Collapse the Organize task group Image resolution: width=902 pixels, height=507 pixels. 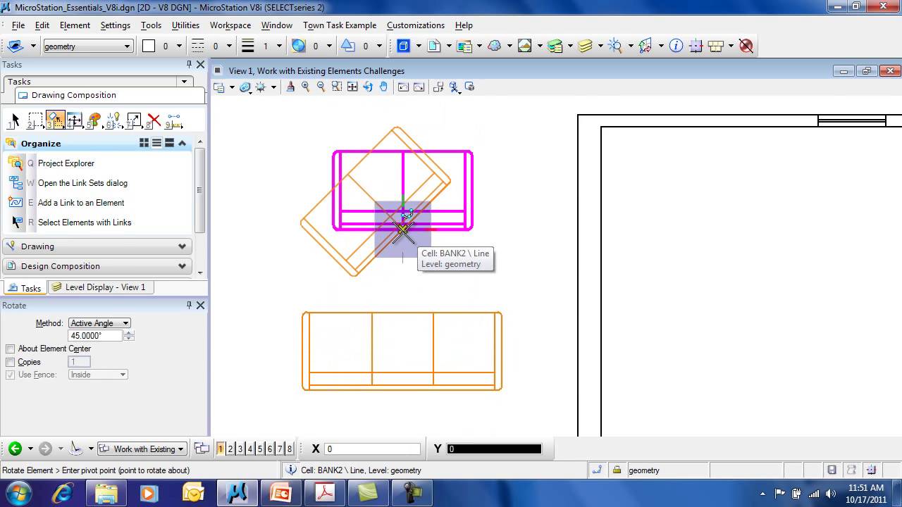pyautogui.click(x=183, y=143)
